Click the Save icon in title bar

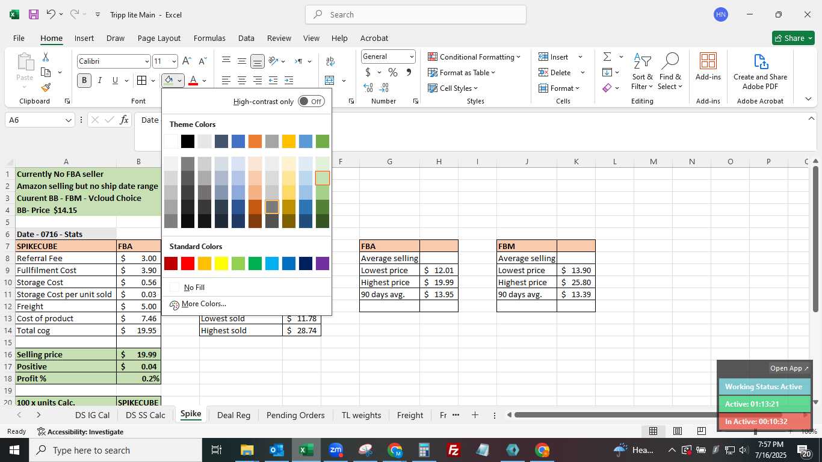coord(34,14)
